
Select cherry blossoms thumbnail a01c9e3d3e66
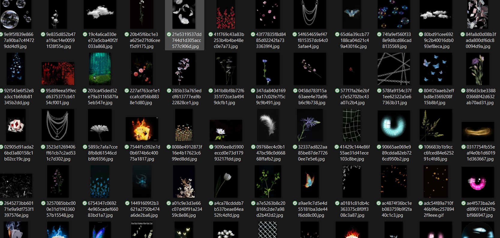coord(184,181)
